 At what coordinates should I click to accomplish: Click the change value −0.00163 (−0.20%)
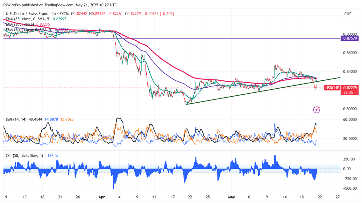coord(159,14)
